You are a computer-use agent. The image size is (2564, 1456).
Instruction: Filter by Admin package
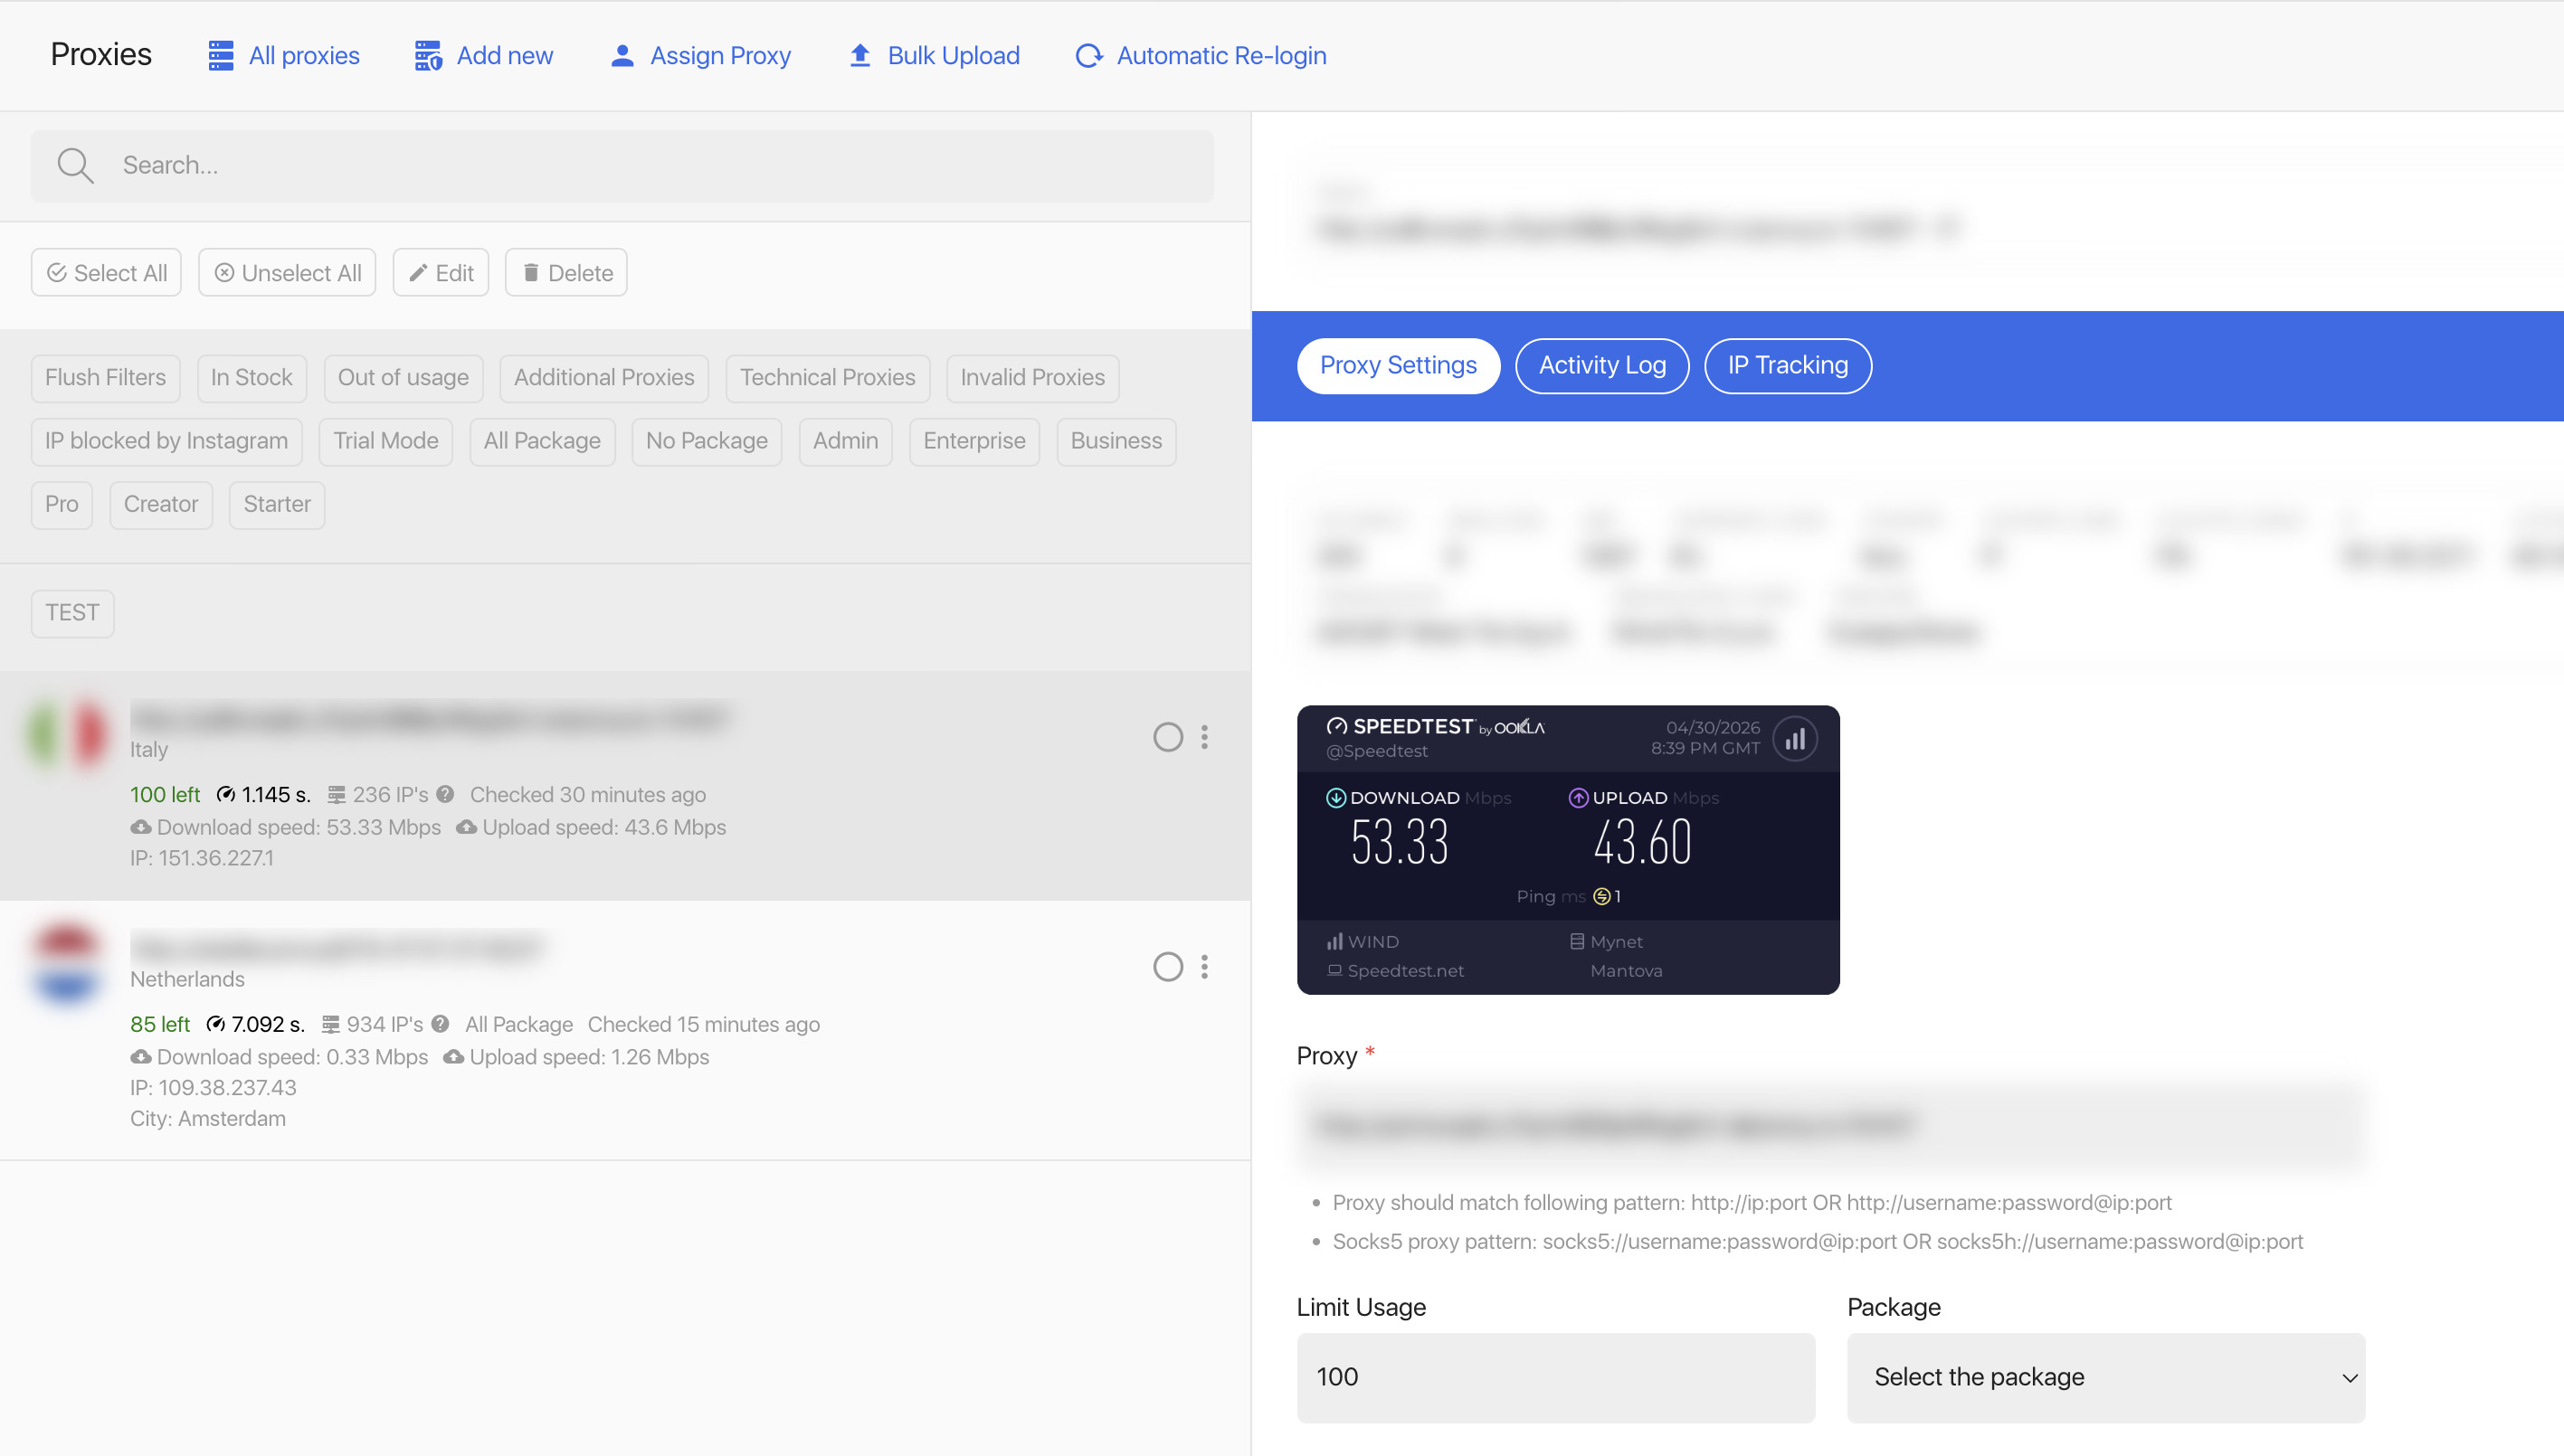845,441
